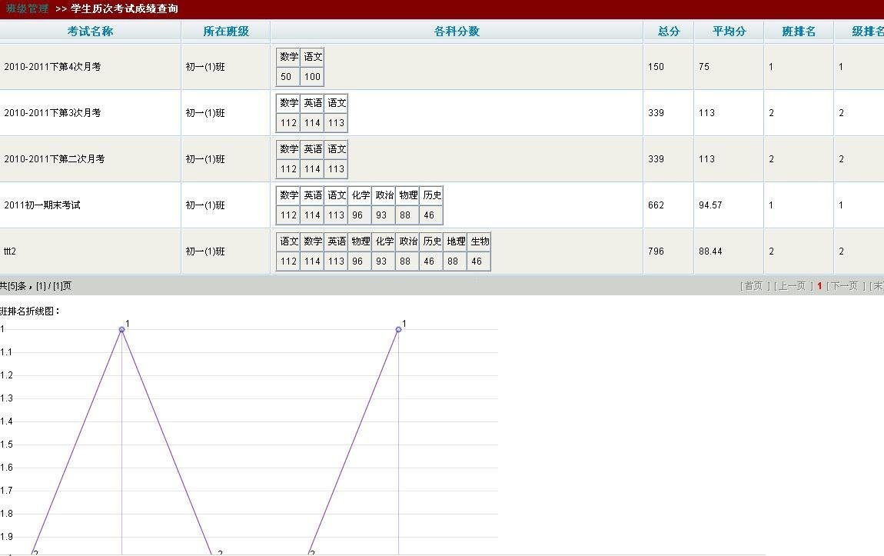The height and width of the screenshot is (556, 884).
Task: Click the 所在班级 column header
Action: (226, 32)
